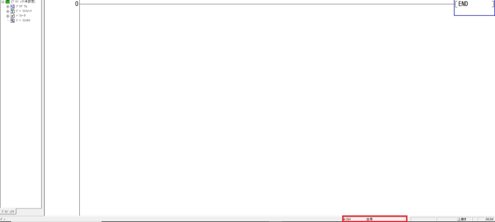Collapse the (プロジェクト未設定) root node
This screenshot has height=222, width=495.
(x=3, y=1)
